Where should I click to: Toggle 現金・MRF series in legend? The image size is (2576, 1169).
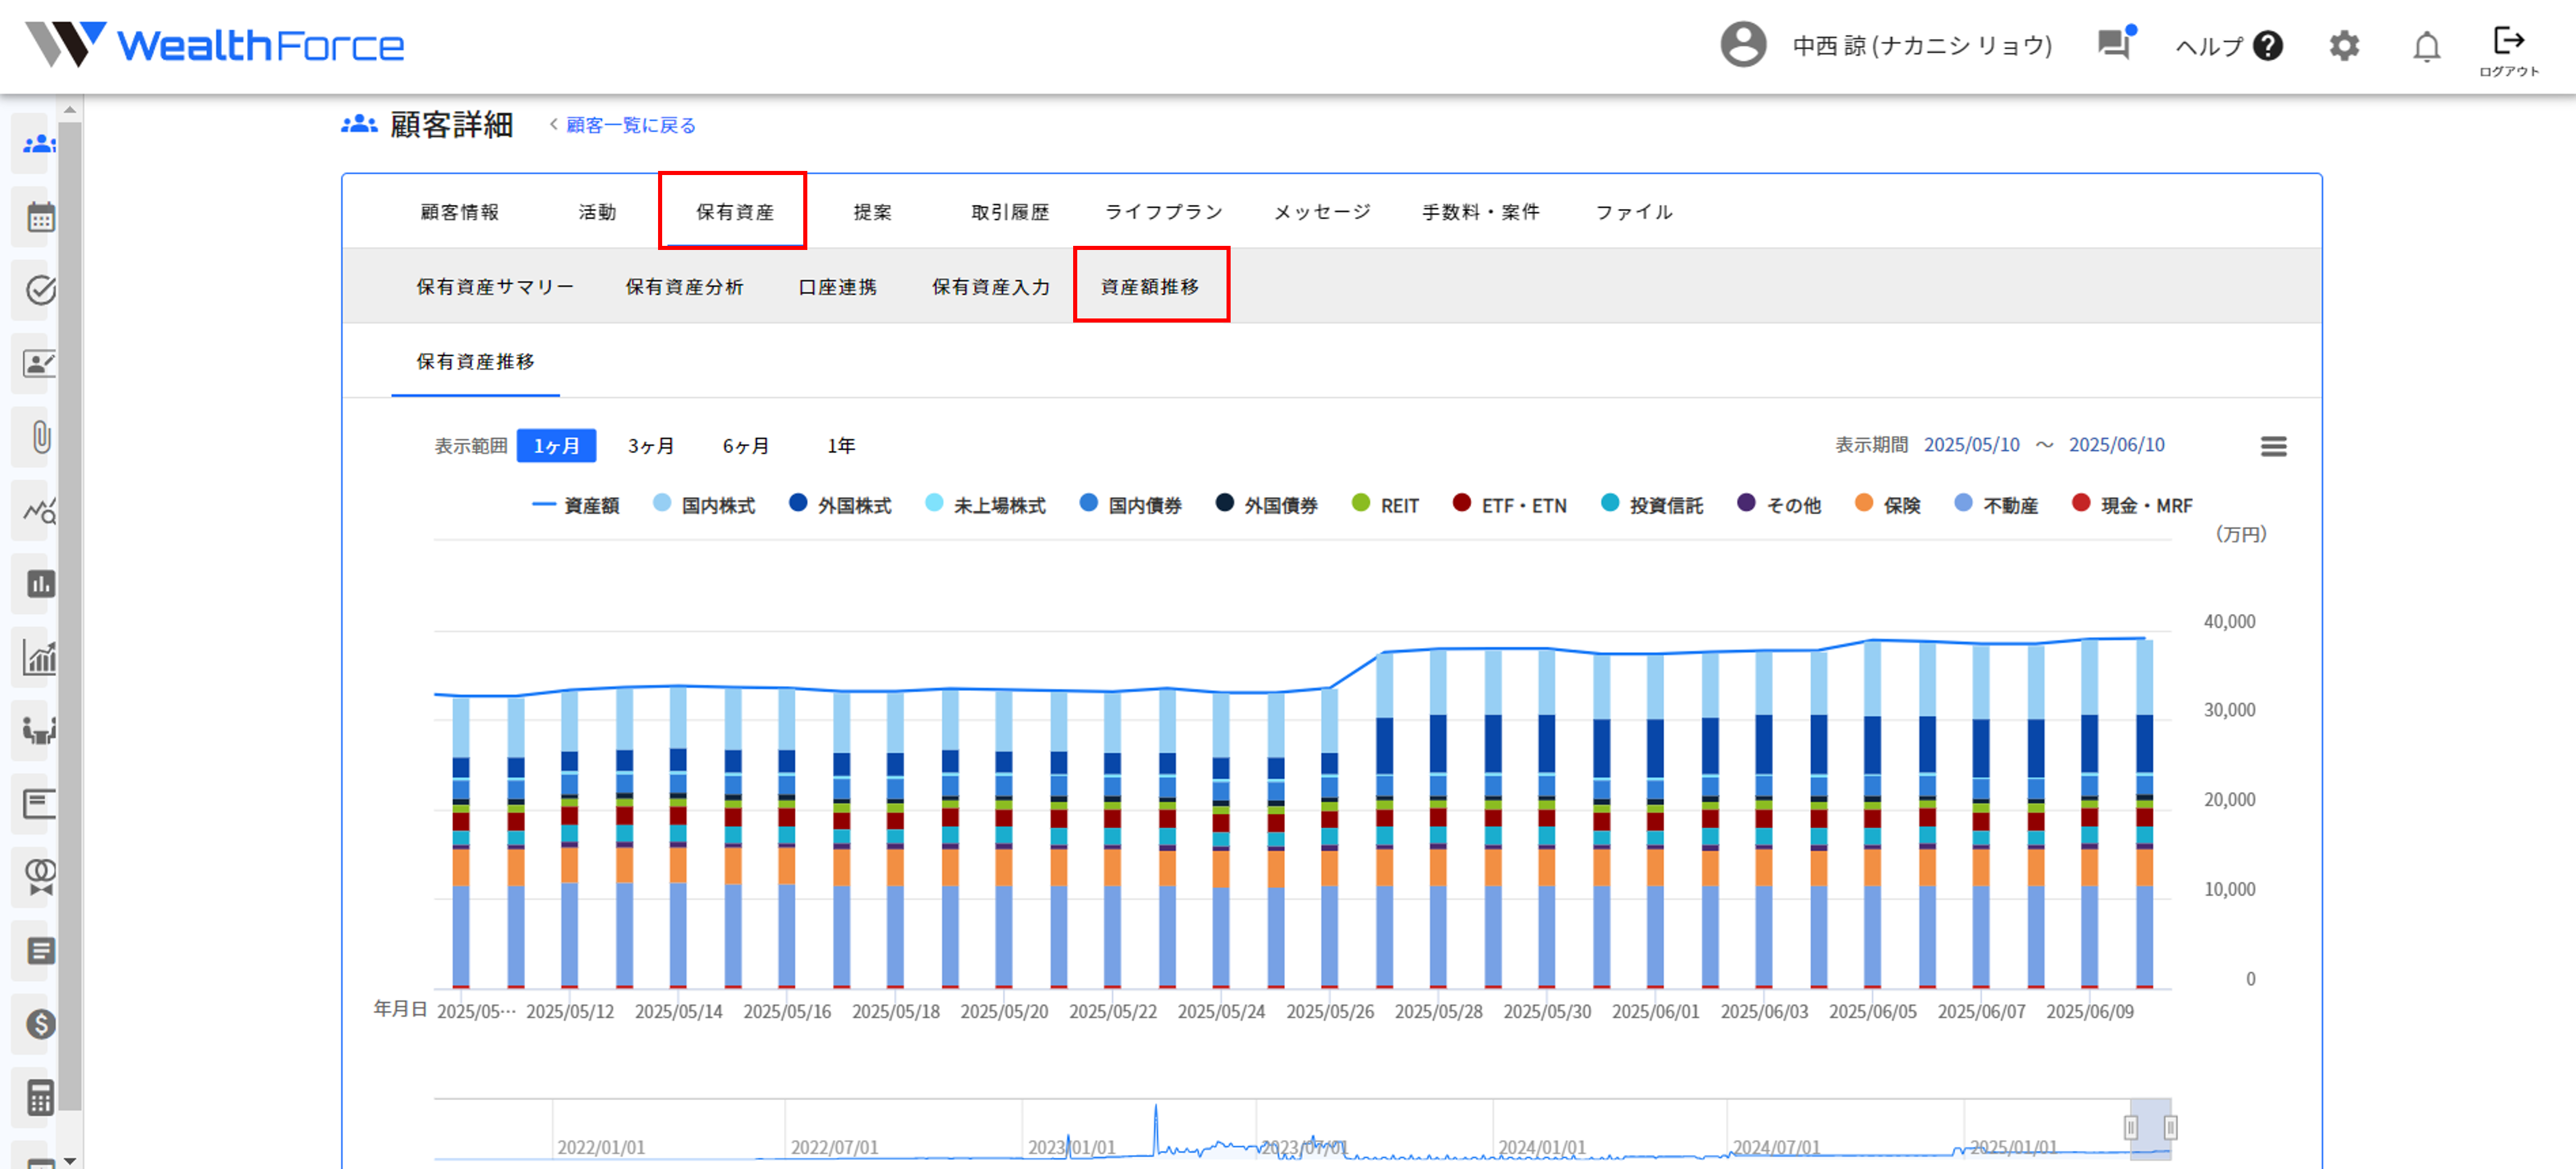2132,505
